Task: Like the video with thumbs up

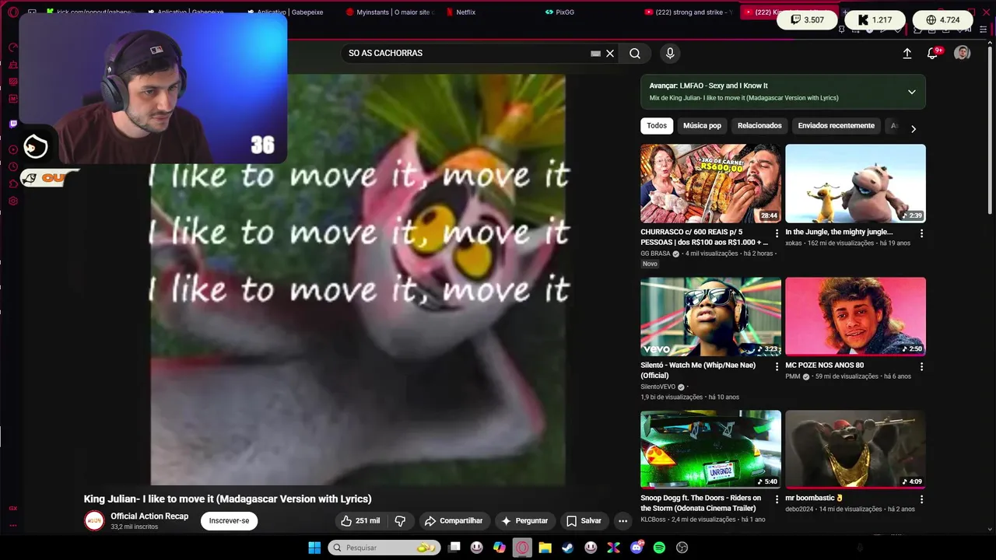Action: [360, 521]
